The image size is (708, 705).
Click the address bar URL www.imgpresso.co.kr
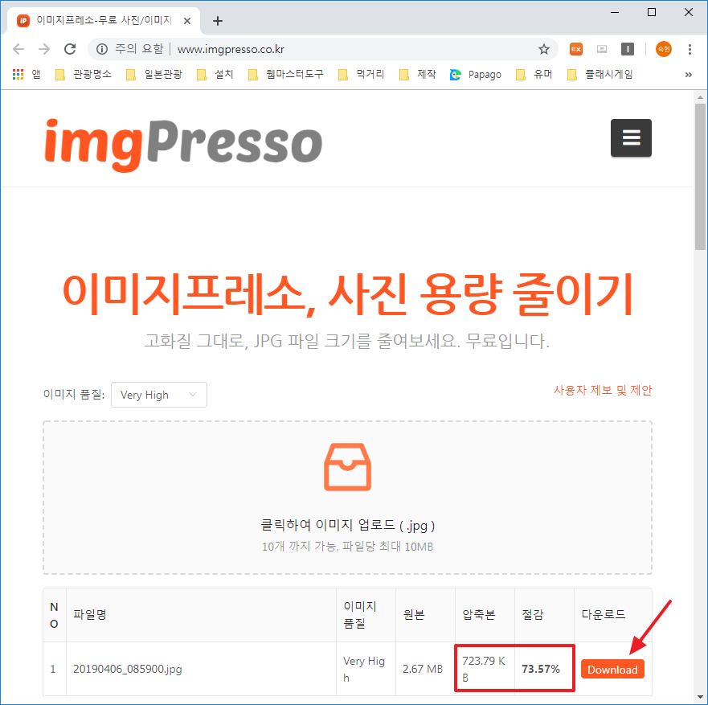[x=231, y=49]
